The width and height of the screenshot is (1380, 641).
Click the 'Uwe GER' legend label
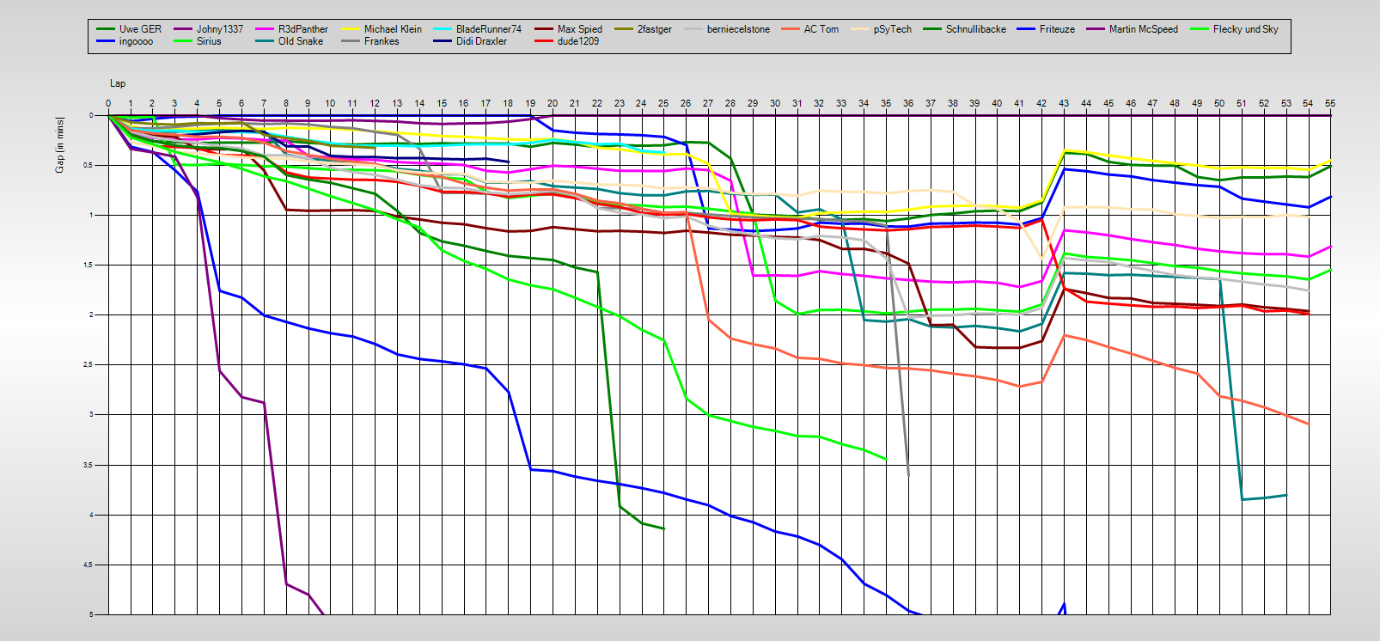(140, 29)
